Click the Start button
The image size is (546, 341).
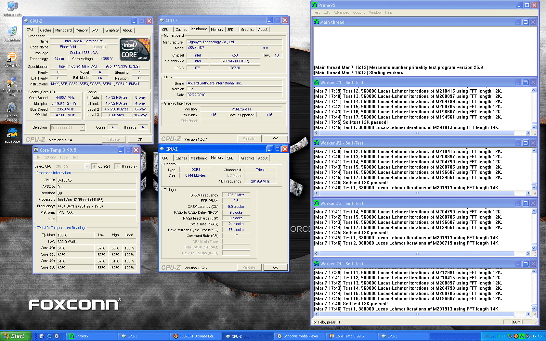tap(16, 336)
